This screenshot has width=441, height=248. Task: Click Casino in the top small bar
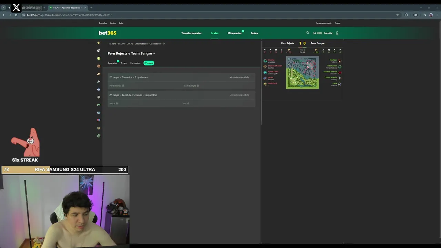[113, 23]
